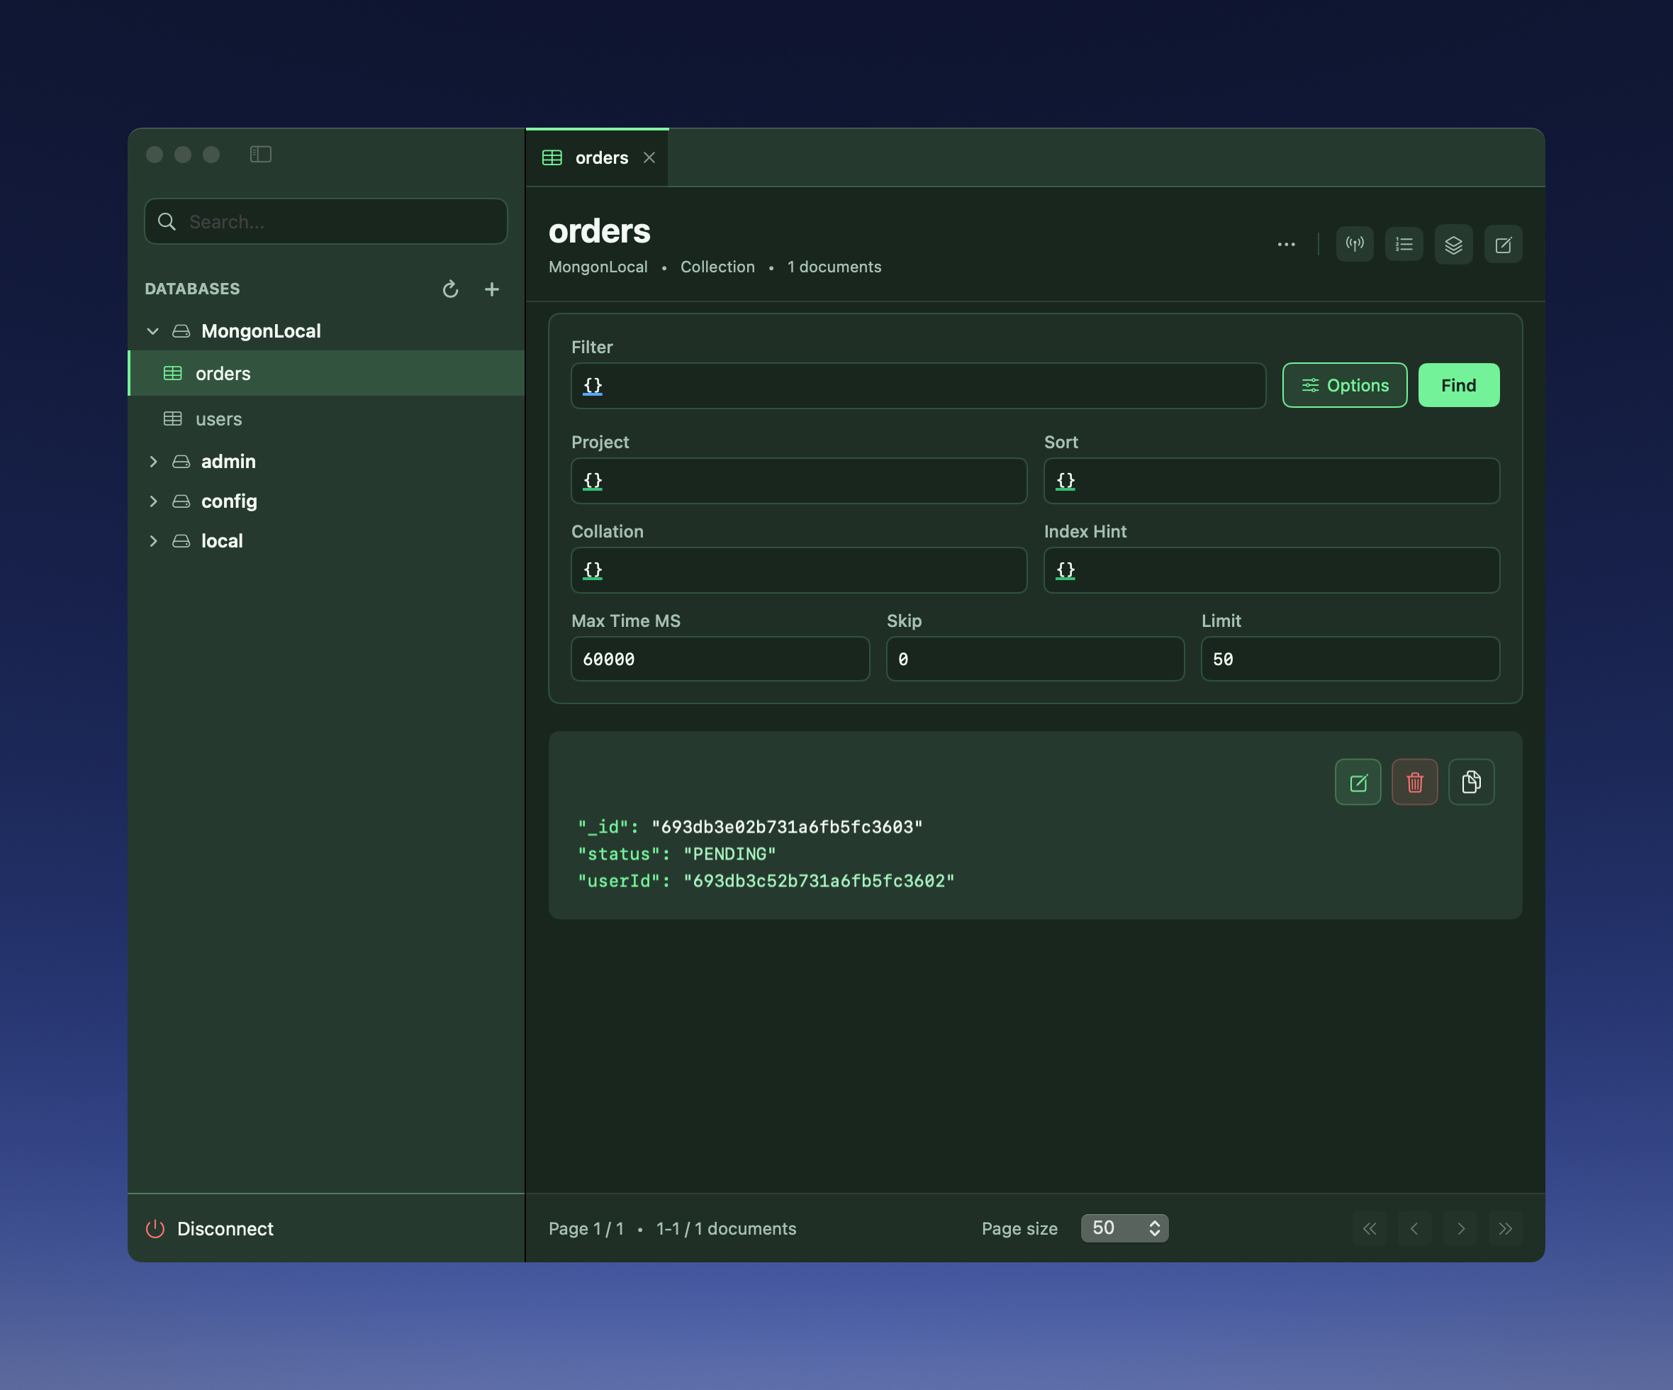Expand the admin database
The image size is (1673, 1390).
(153, 462)
